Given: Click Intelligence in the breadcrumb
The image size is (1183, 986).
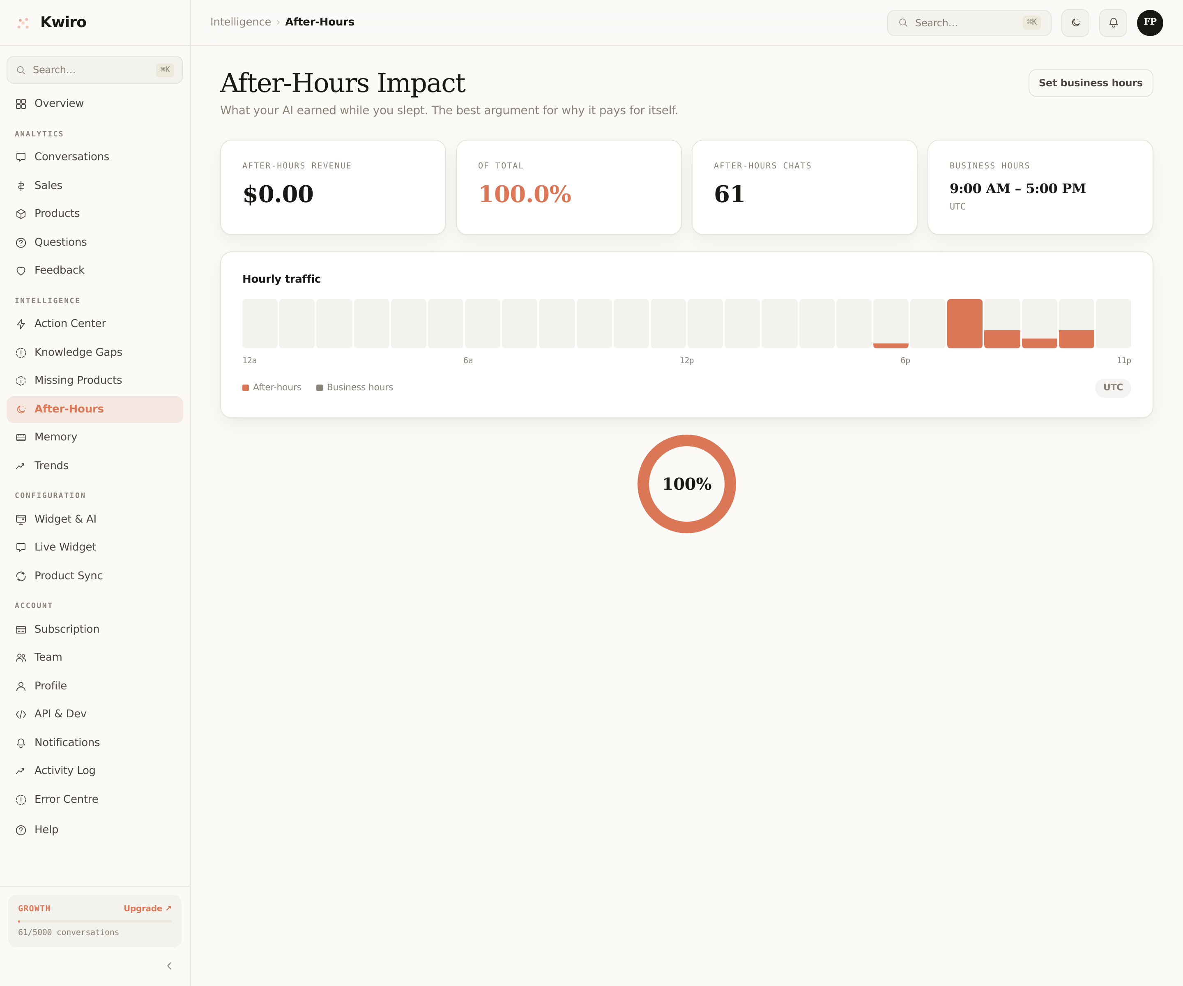Looking at the screenshot, I should pos(241,22).
